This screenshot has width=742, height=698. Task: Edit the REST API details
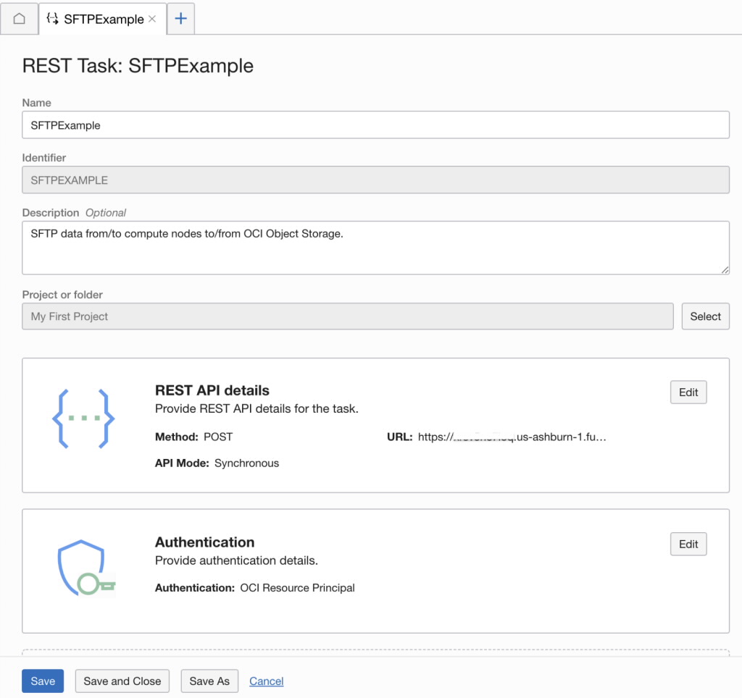[x=687, y=392]
